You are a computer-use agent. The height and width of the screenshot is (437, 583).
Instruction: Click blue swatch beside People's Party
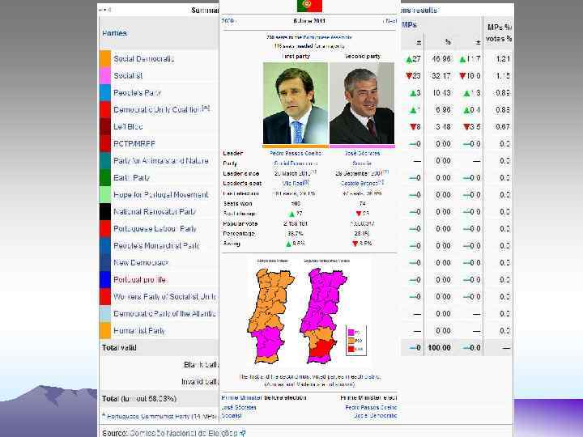[x=105, y=92]
